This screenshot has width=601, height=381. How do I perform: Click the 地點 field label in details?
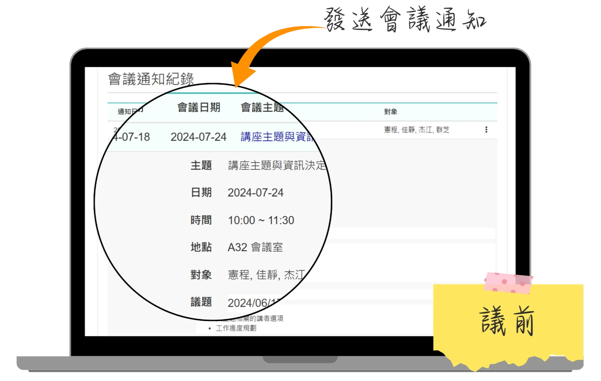point(201,247)
